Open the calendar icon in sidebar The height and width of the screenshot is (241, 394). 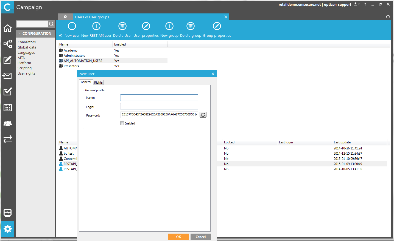(8, 107)
